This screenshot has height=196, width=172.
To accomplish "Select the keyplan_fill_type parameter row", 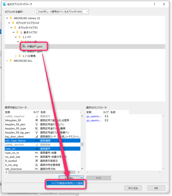I will pyautogui.click(x=42, y=129).
